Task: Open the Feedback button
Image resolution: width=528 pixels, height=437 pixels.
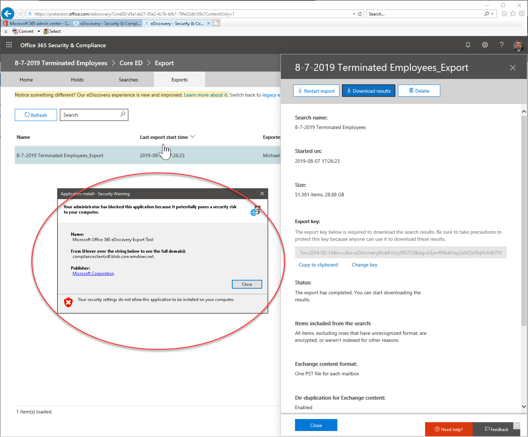Action: (497, 429)
